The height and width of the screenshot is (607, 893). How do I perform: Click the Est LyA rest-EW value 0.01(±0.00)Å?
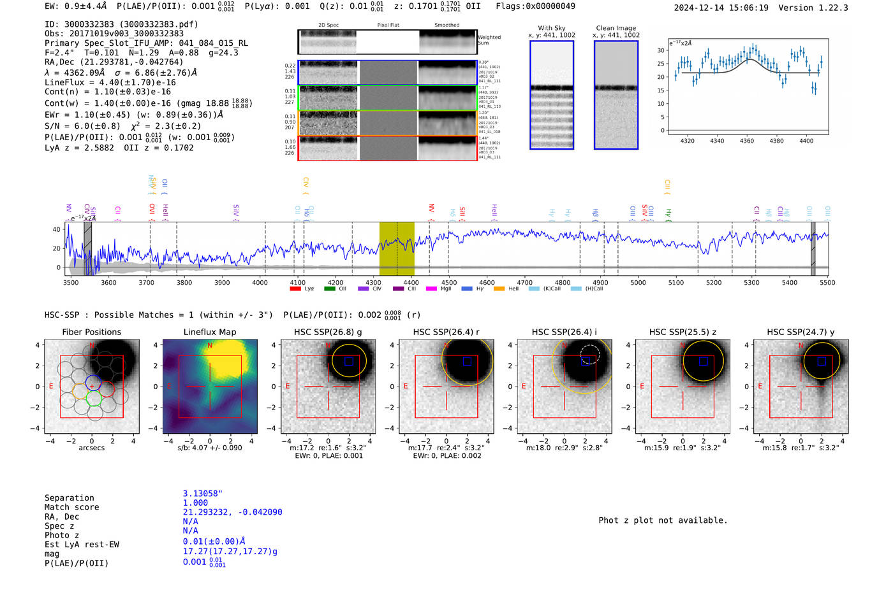pyautogui.click(x=214, y=541)
